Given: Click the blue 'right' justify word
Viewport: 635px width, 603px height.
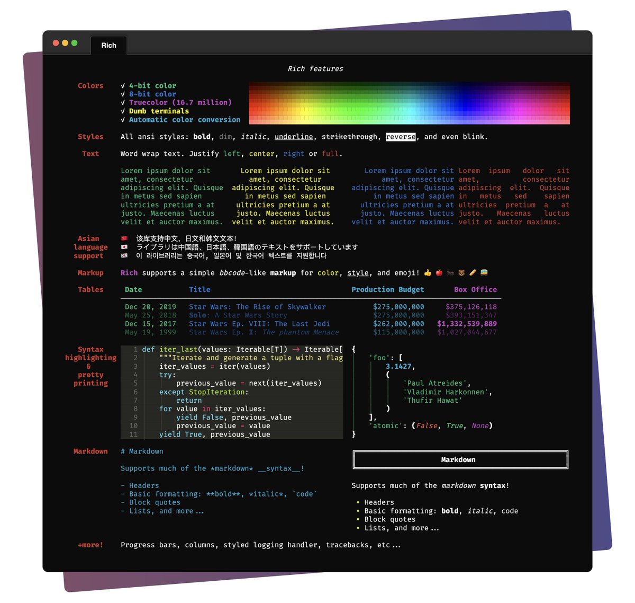Looking at the screenshot, I should coord(294,154).
